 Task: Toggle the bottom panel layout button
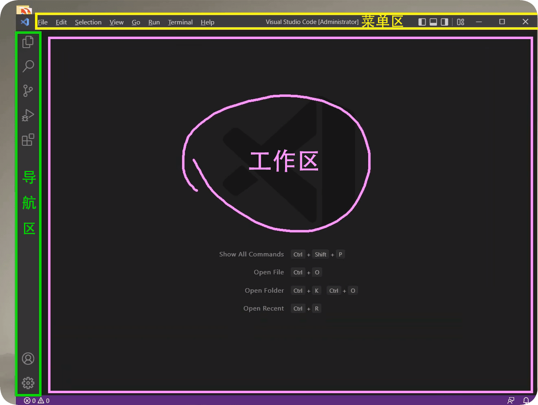(433, 22)
